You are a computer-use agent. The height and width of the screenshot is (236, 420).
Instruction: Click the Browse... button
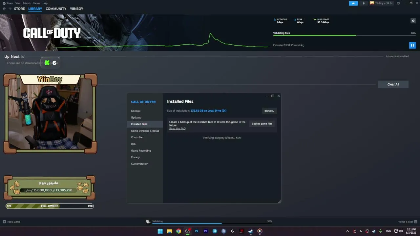269,111
